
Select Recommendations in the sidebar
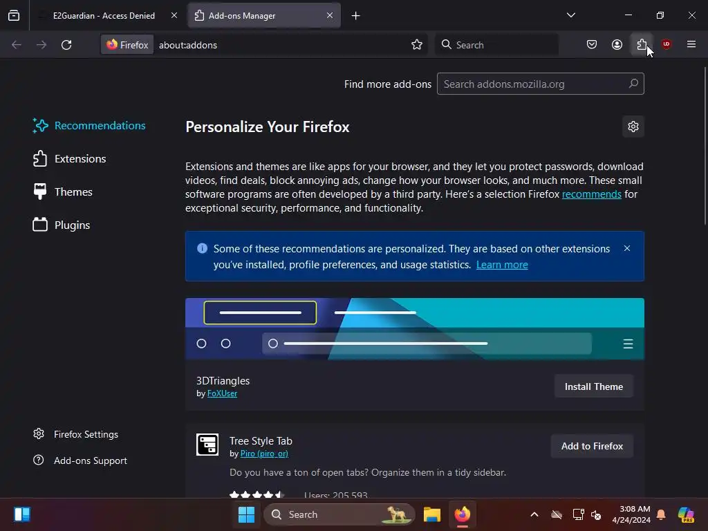89,126
